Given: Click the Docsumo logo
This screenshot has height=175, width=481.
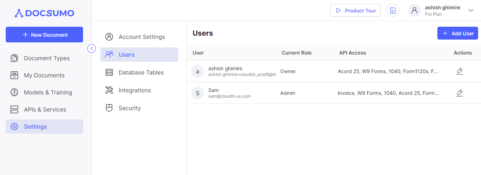Looking at the screenshot, I should click(44, 14).
